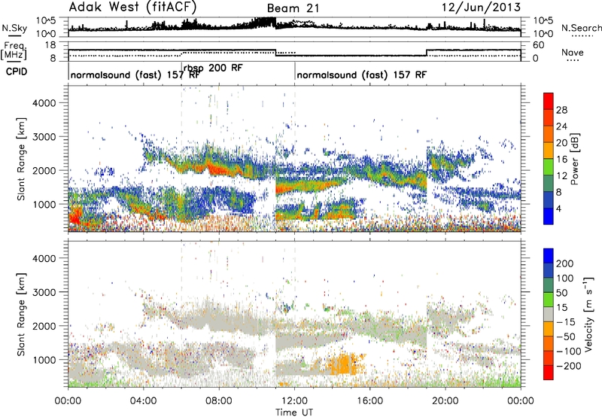The height and width of the screenshot is (417, 602).
Task: Click the "00:00" label at the end of the time axis
Action: tap(521, 401)
